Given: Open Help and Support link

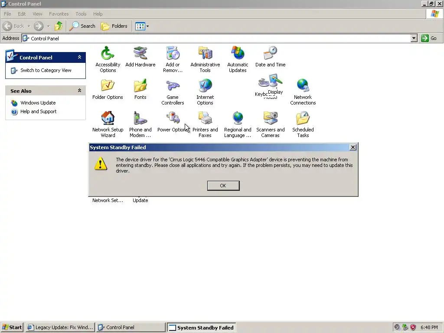Looking at the screenshot, I should [38, 111].
